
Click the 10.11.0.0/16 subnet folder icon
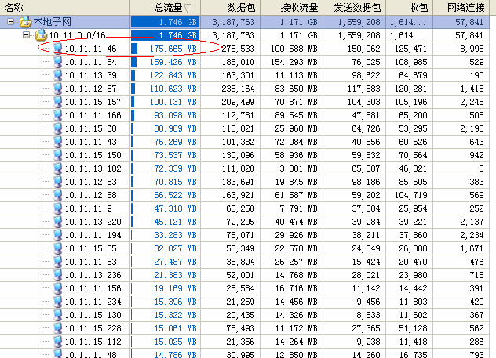41,35
